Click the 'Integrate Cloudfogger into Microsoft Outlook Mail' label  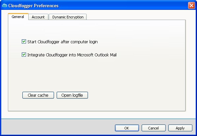point(72,55)
